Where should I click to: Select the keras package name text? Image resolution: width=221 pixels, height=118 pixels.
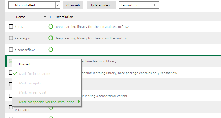click(19, 27)
